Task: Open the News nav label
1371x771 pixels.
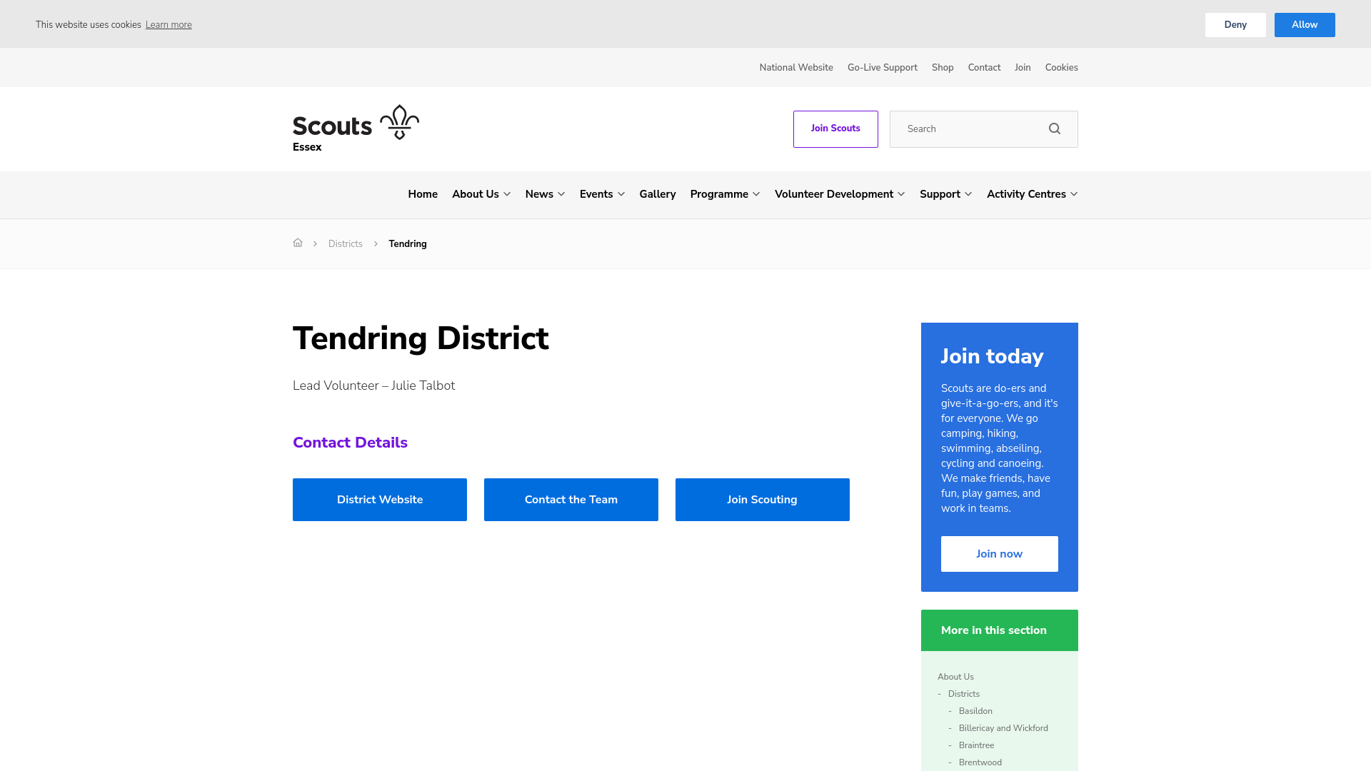Action: click(x=539, y=194)
